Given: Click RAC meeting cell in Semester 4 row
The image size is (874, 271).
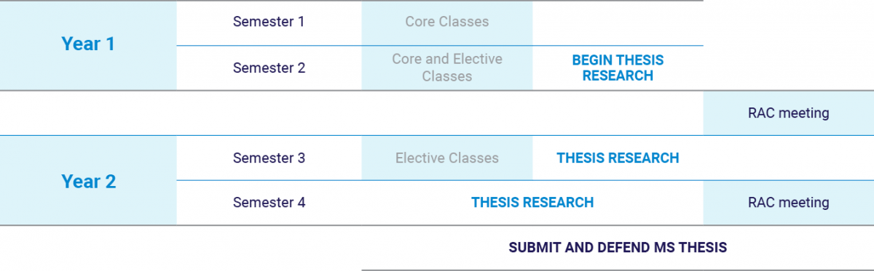Looking at the screenshot, I should coord(789,203).
